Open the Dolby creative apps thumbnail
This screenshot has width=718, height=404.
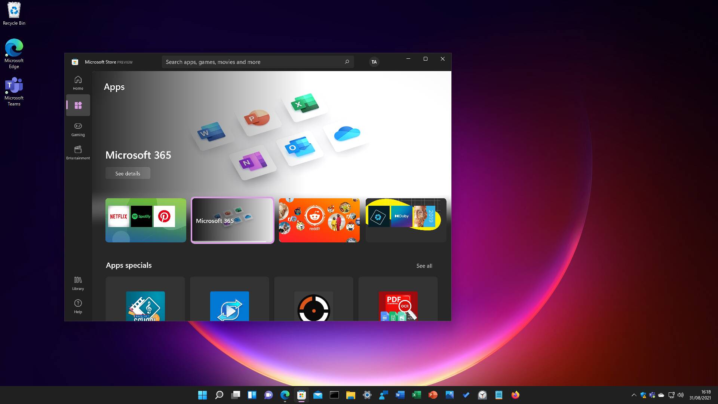click(x=406, y=220)
